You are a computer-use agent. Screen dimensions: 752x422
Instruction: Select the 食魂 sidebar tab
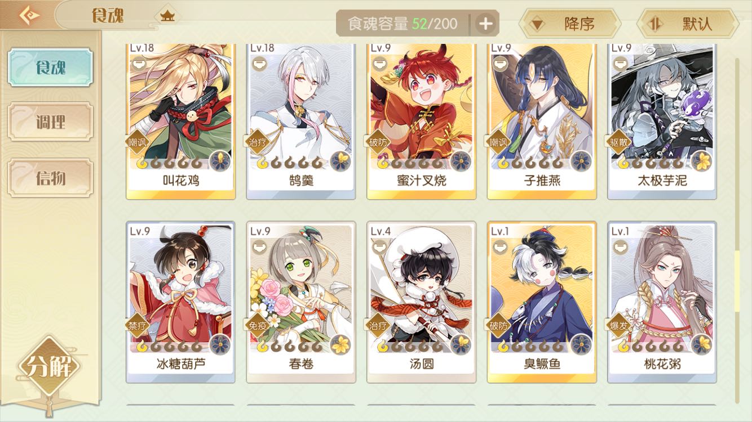[50, 68]
